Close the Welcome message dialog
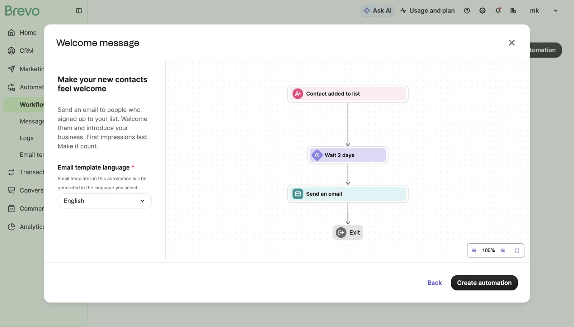The height and width of the screenshot is (327, 574). point(512,43)
